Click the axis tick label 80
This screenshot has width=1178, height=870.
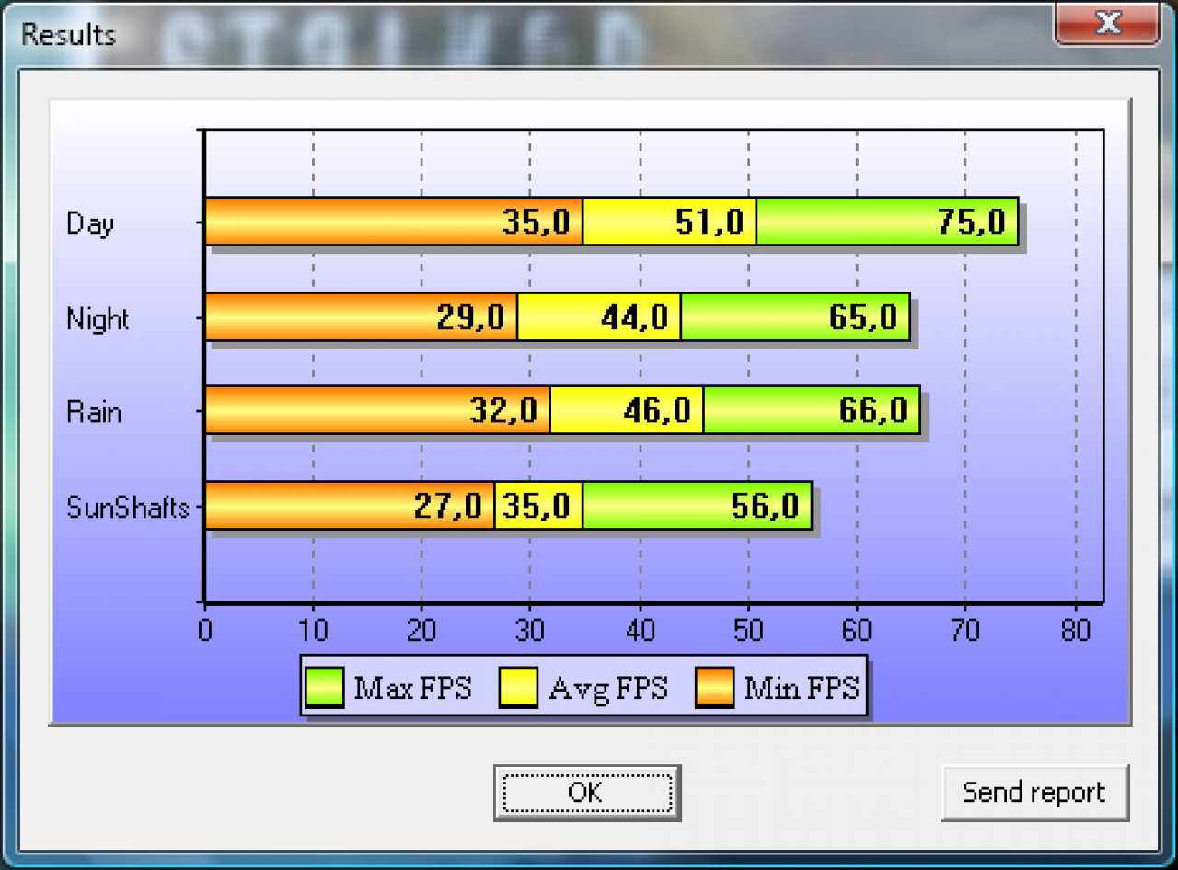pyautogui.click(x=1075, y=630)
